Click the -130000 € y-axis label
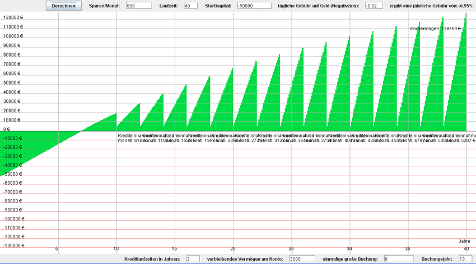This screenshot has height=264, width=476. coord(13,246)
